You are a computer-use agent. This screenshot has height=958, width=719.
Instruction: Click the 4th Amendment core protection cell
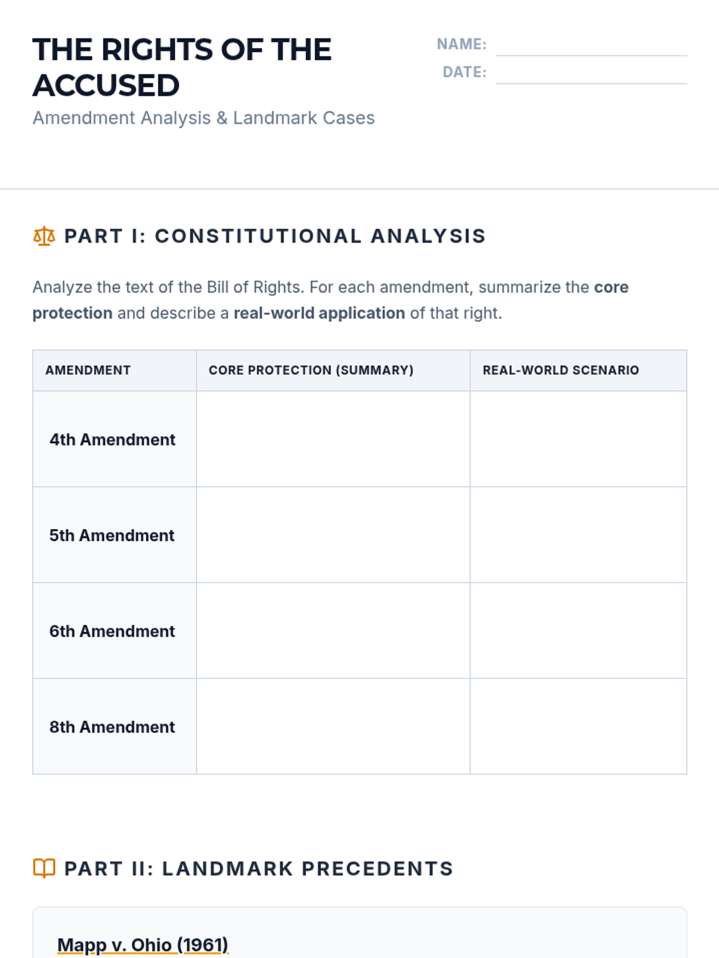tap(333, 439)
